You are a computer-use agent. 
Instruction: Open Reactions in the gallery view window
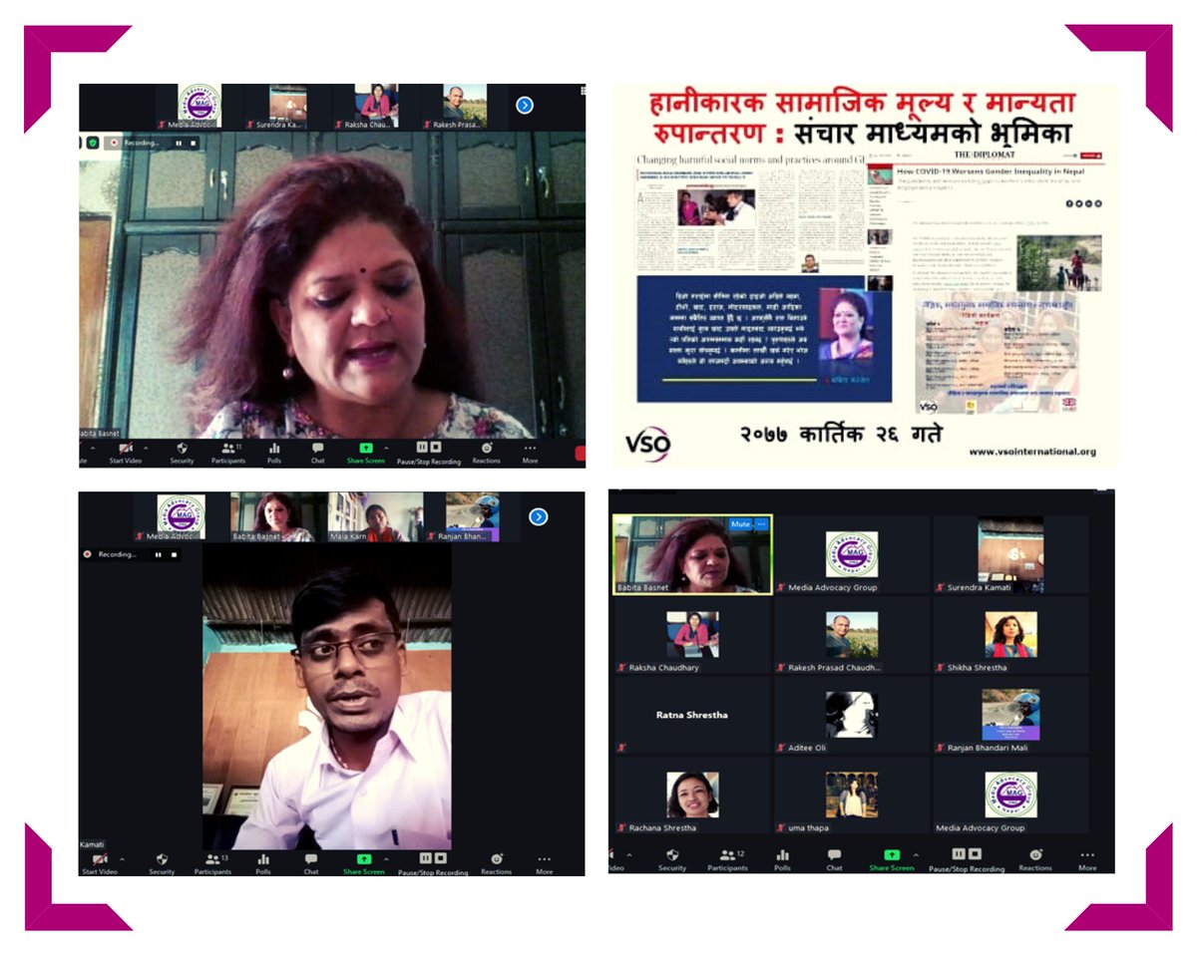(x=1035, y=861)
